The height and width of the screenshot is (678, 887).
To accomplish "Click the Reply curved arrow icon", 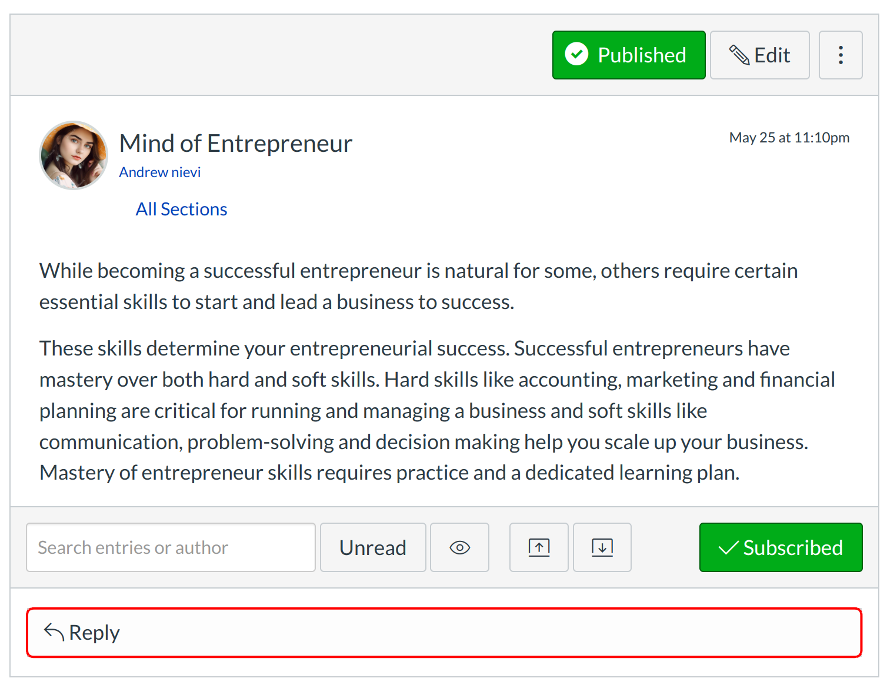I will coord(54,632).
